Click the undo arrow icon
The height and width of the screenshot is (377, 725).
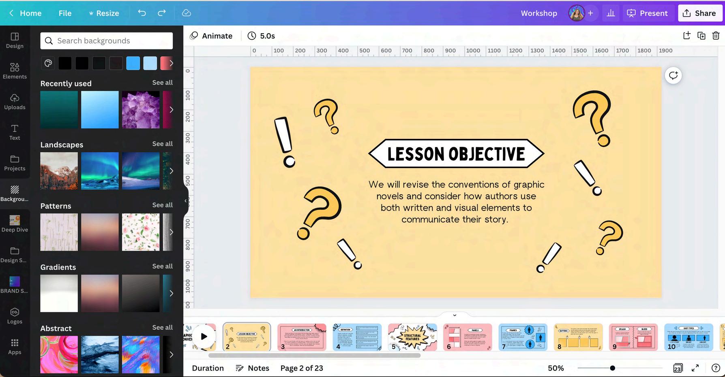pos(142,13)
